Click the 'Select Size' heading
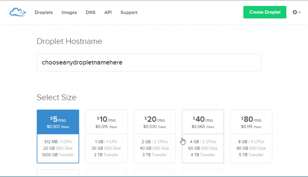 click(57, 97)
